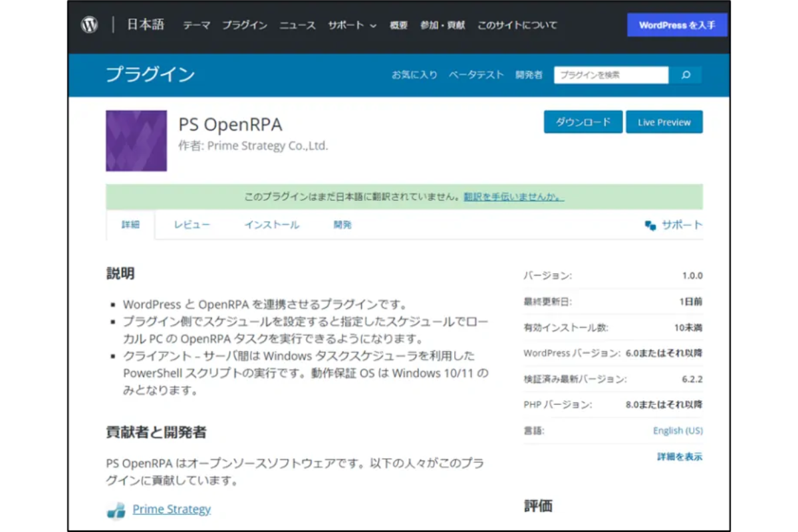Click the ダウンロード button

point(583,122)
